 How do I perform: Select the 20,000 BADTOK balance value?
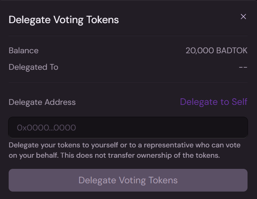click(216, 51)
